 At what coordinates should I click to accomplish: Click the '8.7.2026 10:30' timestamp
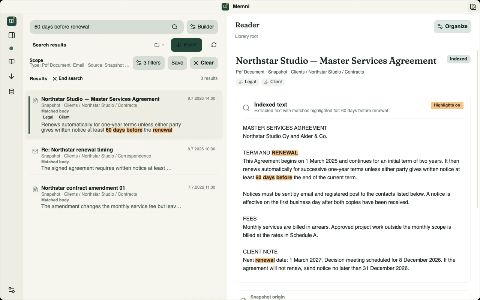201,149
